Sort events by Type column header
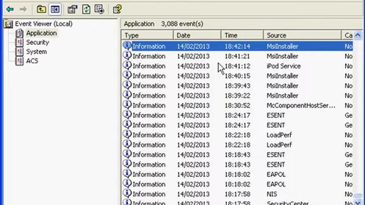The height and width of the screenshot is (205, 365). pos(147,35)
